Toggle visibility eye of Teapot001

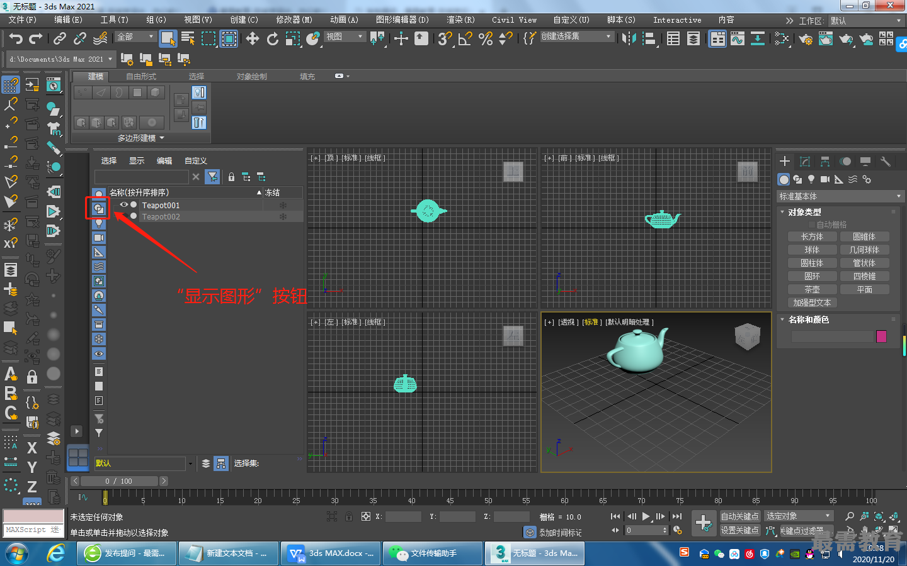click(124, 205)
